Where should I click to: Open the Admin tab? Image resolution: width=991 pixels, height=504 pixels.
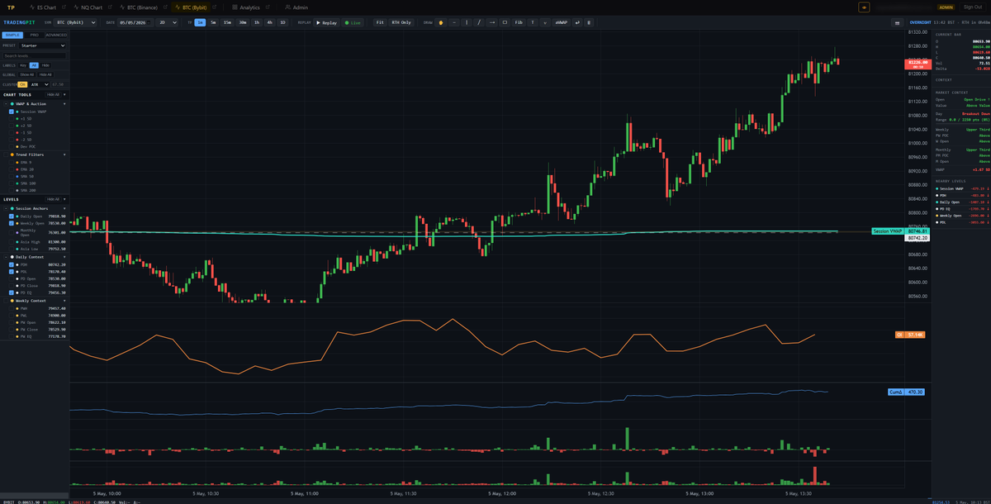[296, 7]
